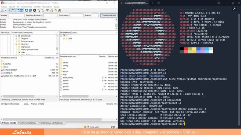Expand the Favorites folder in local tree

tap(16, 44)
